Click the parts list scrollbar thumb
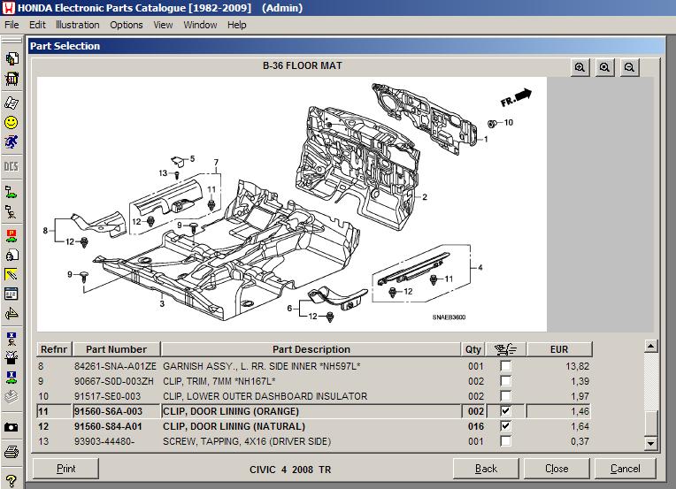 pos(650,424)
